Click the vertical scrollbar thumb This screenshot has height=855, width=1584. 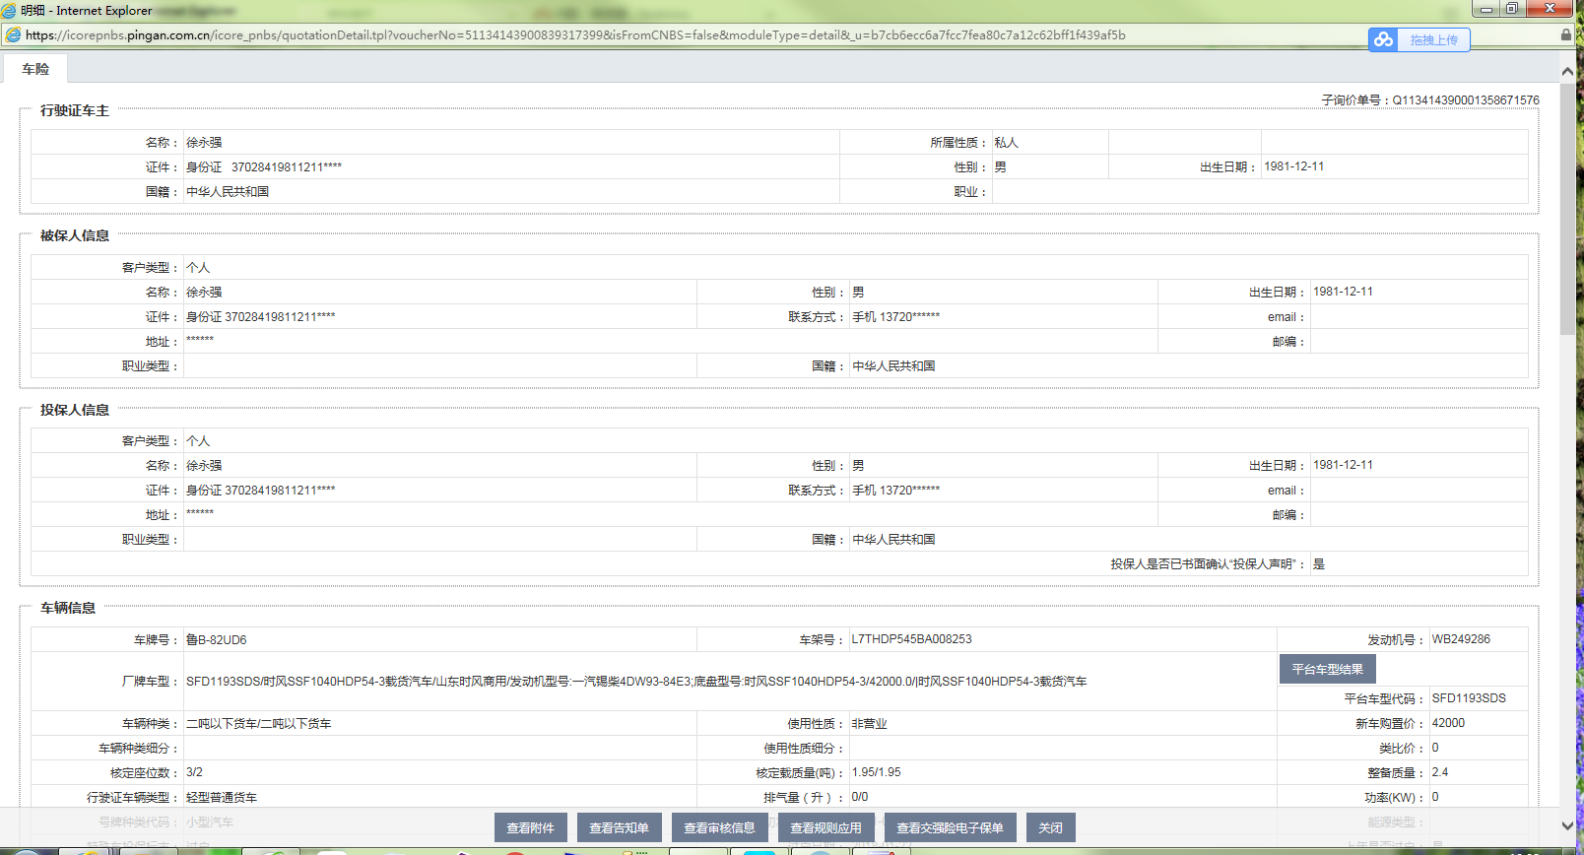point(1567,209)
